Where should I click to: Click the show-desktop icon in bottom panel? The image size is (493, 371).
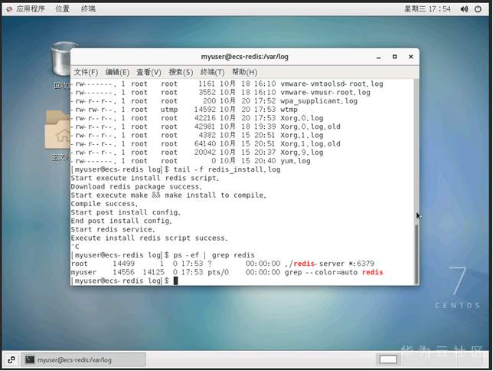tap(11, 360)
